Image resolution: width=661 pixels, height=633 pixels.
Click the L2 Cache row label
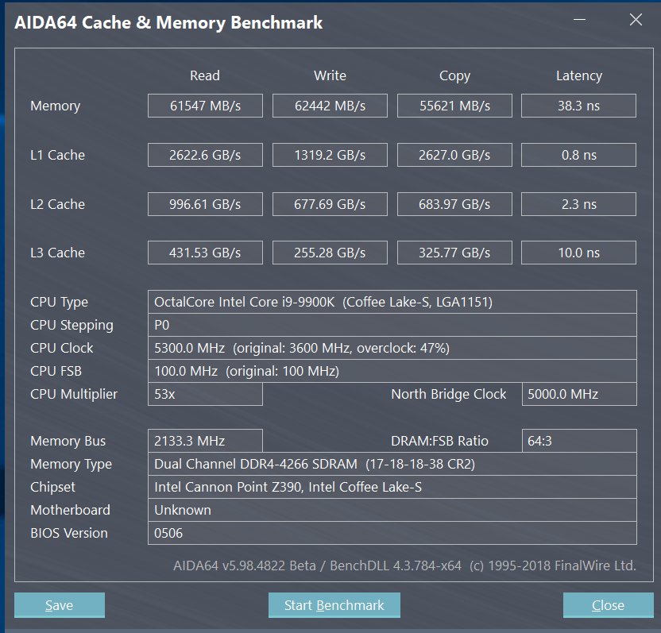tap(58, 204)
